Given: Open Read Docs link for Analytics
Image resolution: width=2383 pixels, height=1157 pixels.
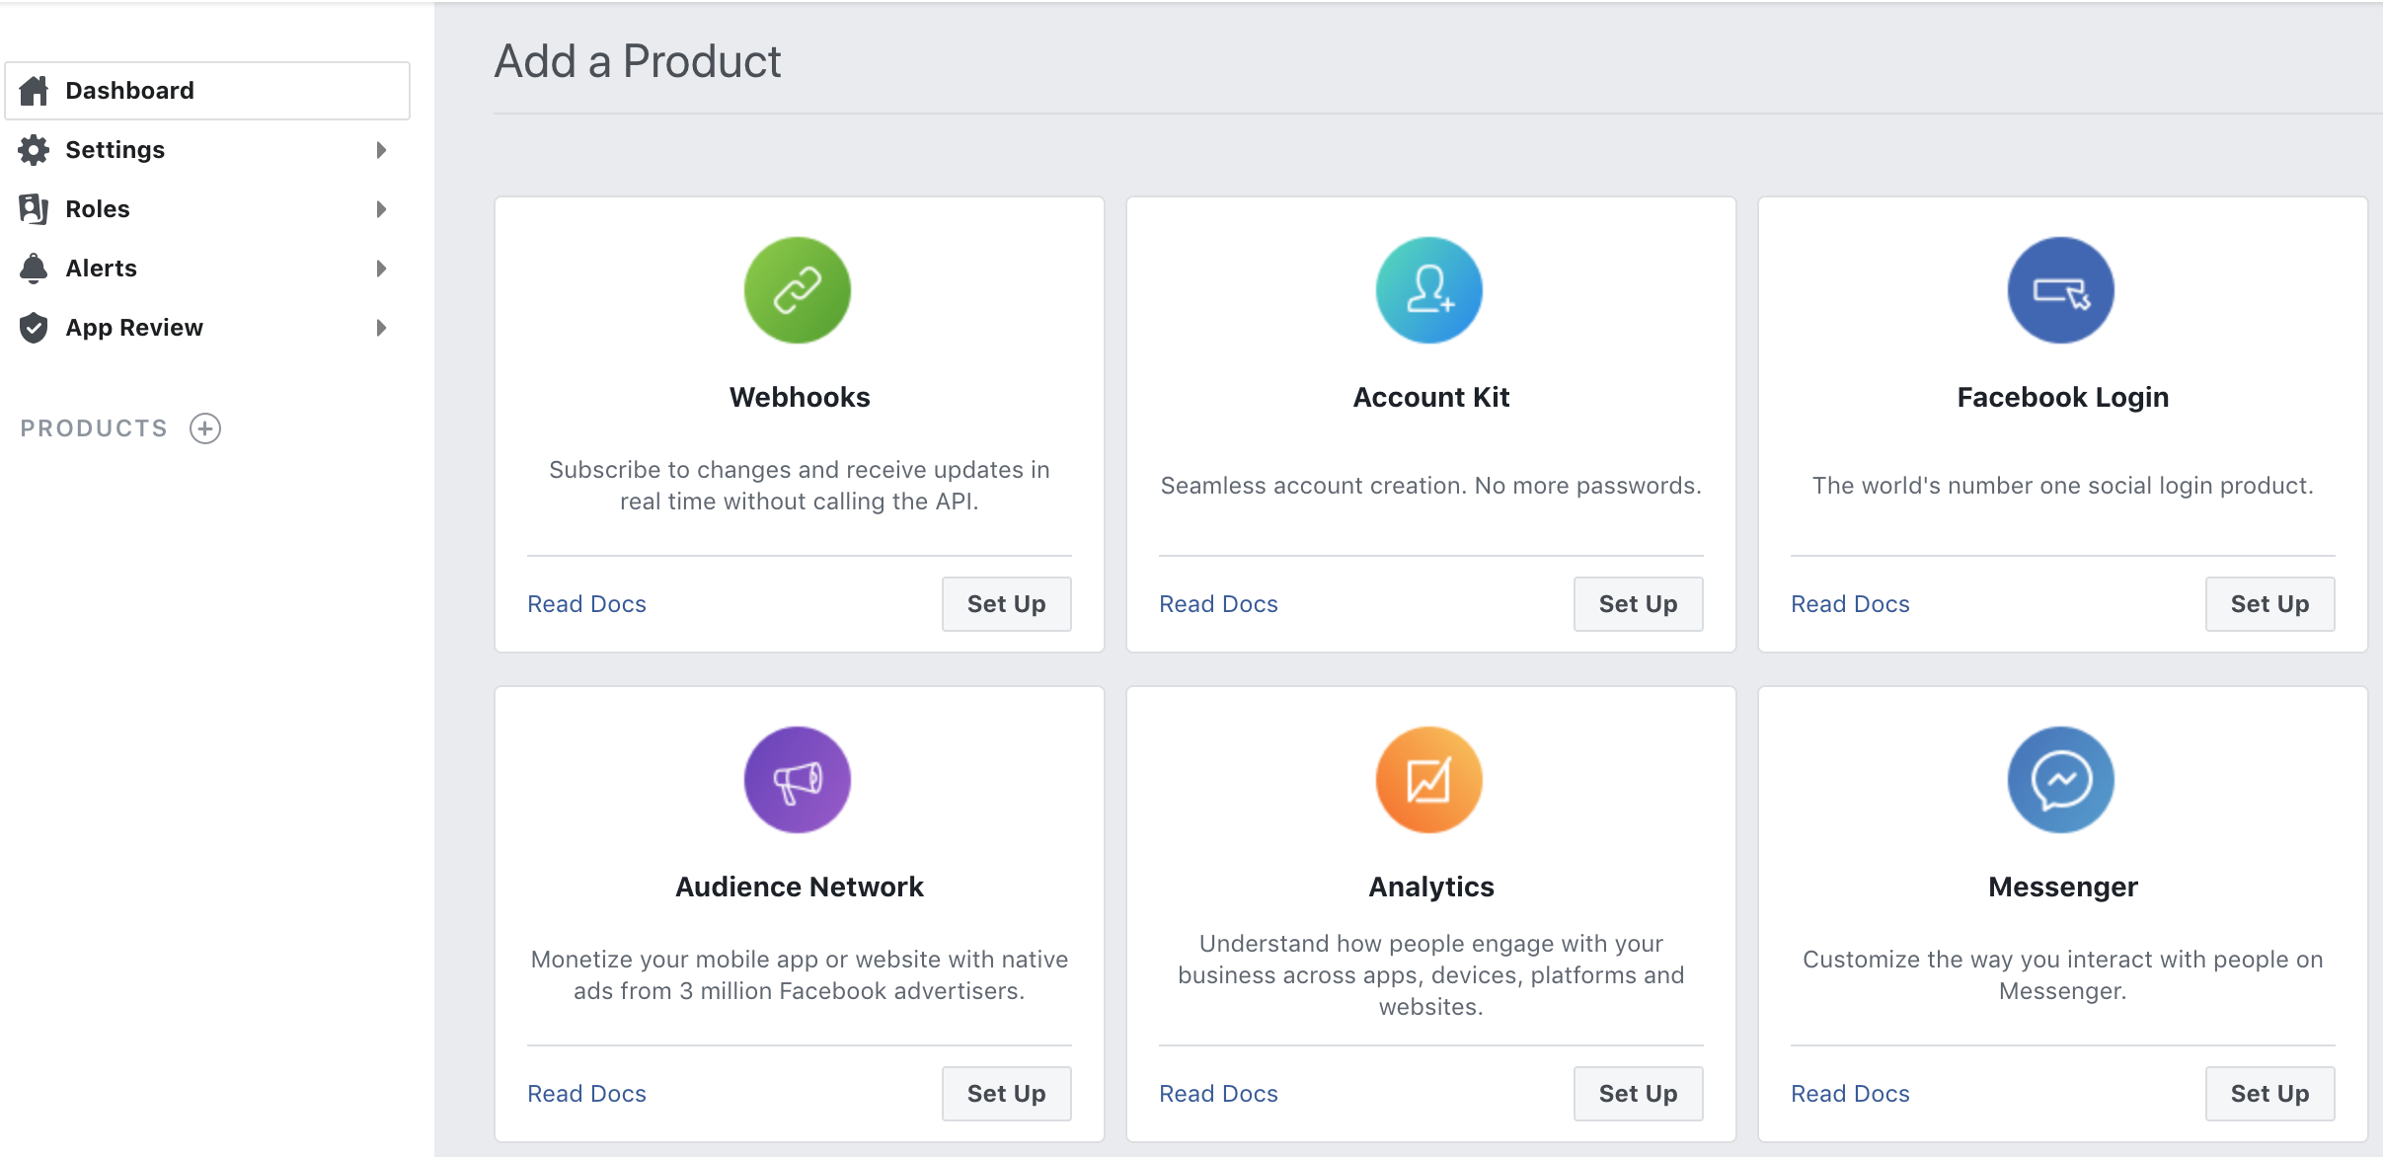Looking at the screenshot, I should [1218, 1094].
